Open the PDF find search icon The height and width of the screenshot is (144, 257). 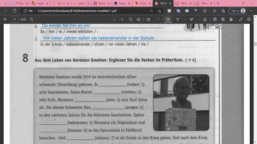coord(32,20)
